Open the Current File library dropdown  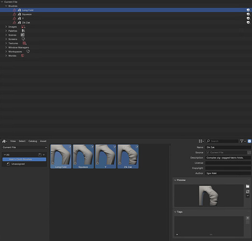(x=25, y=147)
